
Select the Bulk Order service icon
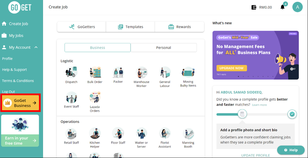pos(95,72)
